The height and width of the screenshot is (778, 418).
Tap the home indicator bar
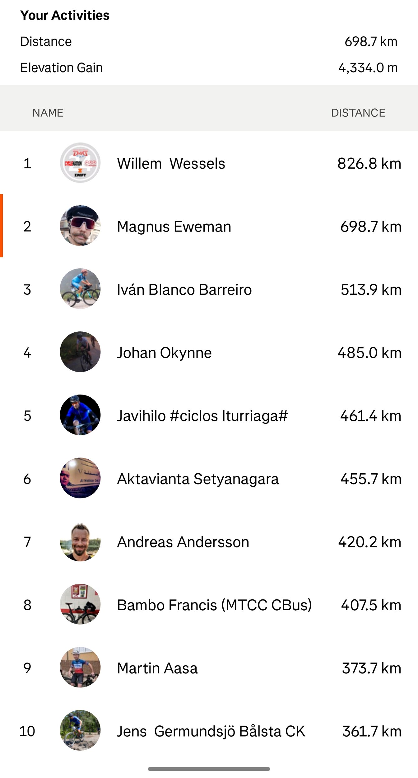pyautogui.click(x=209, y=769)
